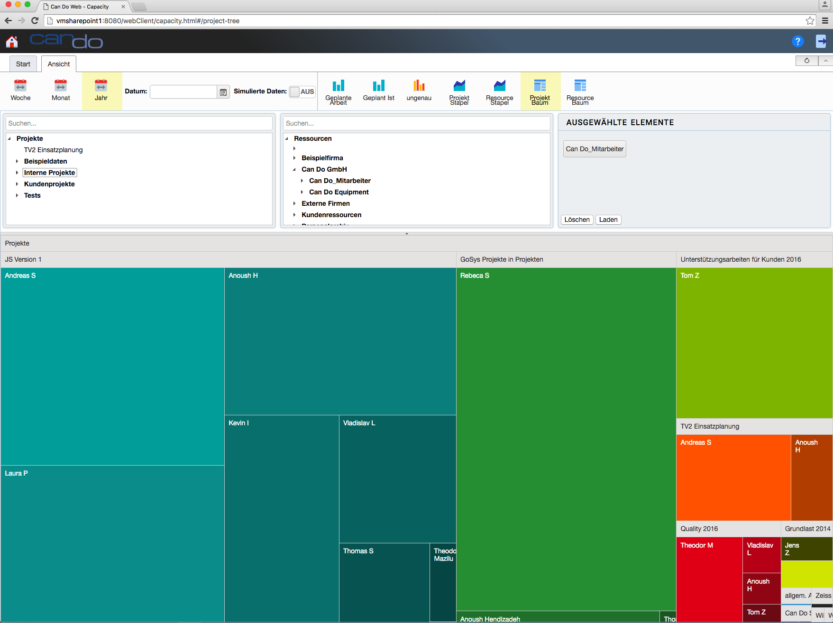Viewport: 833px width, 623px height.
Task: Click in the Datum input field
Action: click(183, 92)
